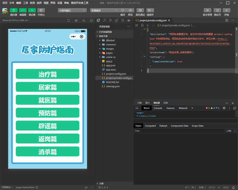Toggle the Editor panel button
Image resolution: width=238 pixels, height=190 pixels.
pyautogui.click(x=23, y=10)
